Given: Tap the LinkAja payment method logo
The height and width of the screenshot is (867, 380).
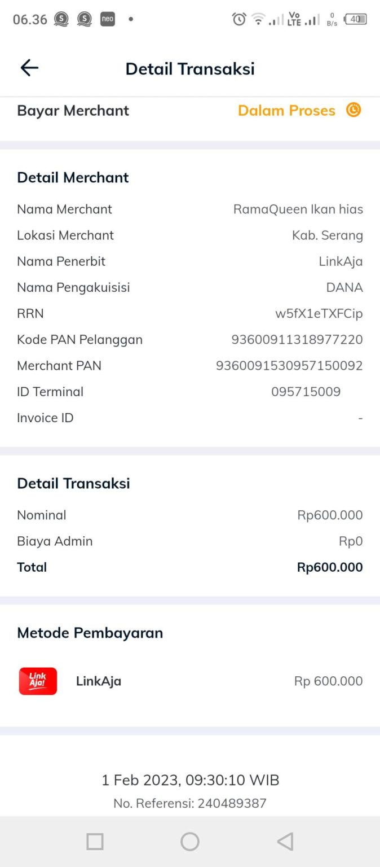Looking at the screenshot, I should pos(37,681).
